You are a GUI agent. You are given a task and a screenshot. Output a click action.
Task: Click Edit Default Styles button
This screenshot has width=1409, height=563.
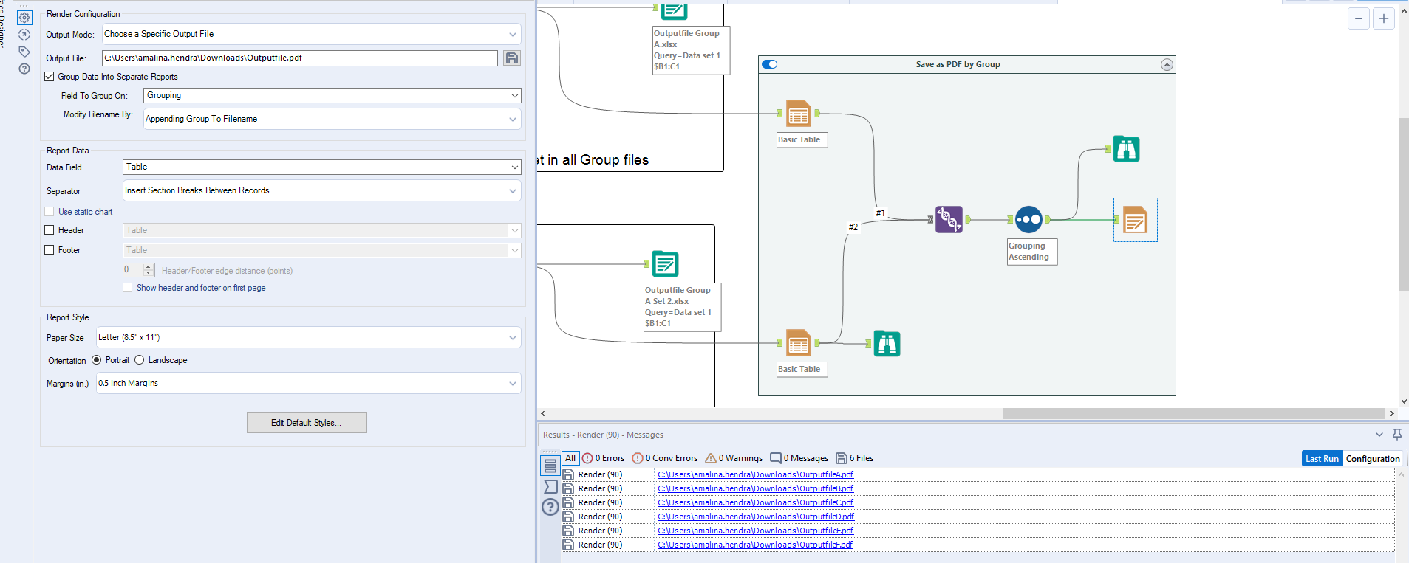tap(307, 423)
